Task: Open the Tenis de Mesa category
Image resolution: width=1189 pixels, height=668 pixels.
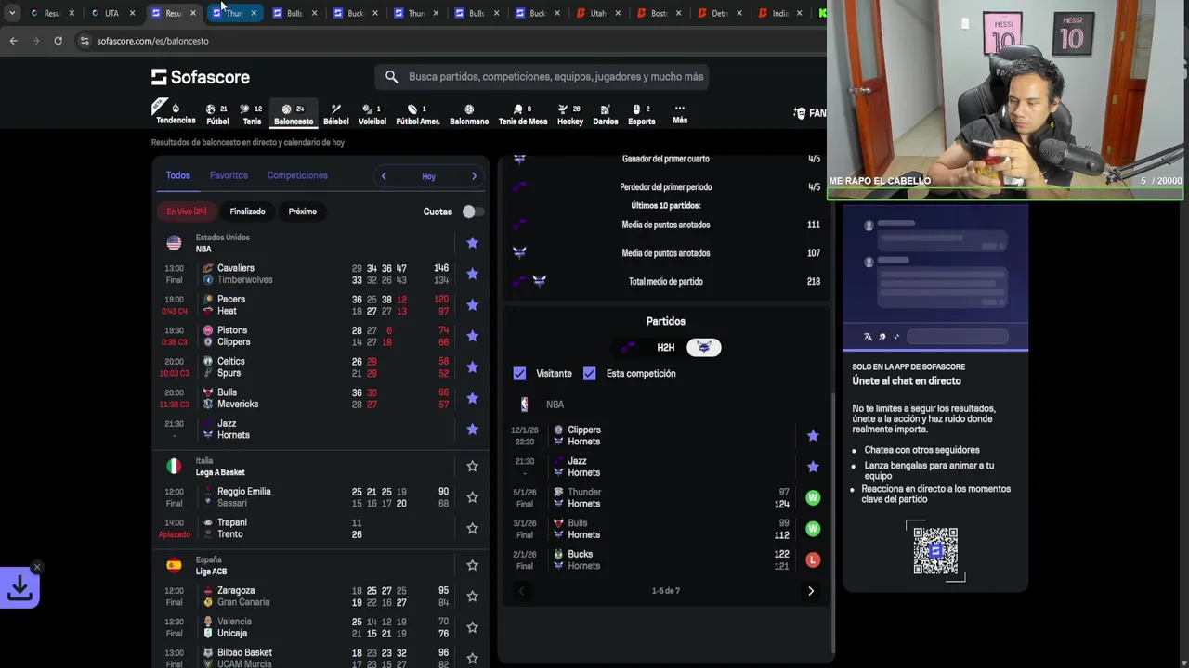Action: pos(523,114)
